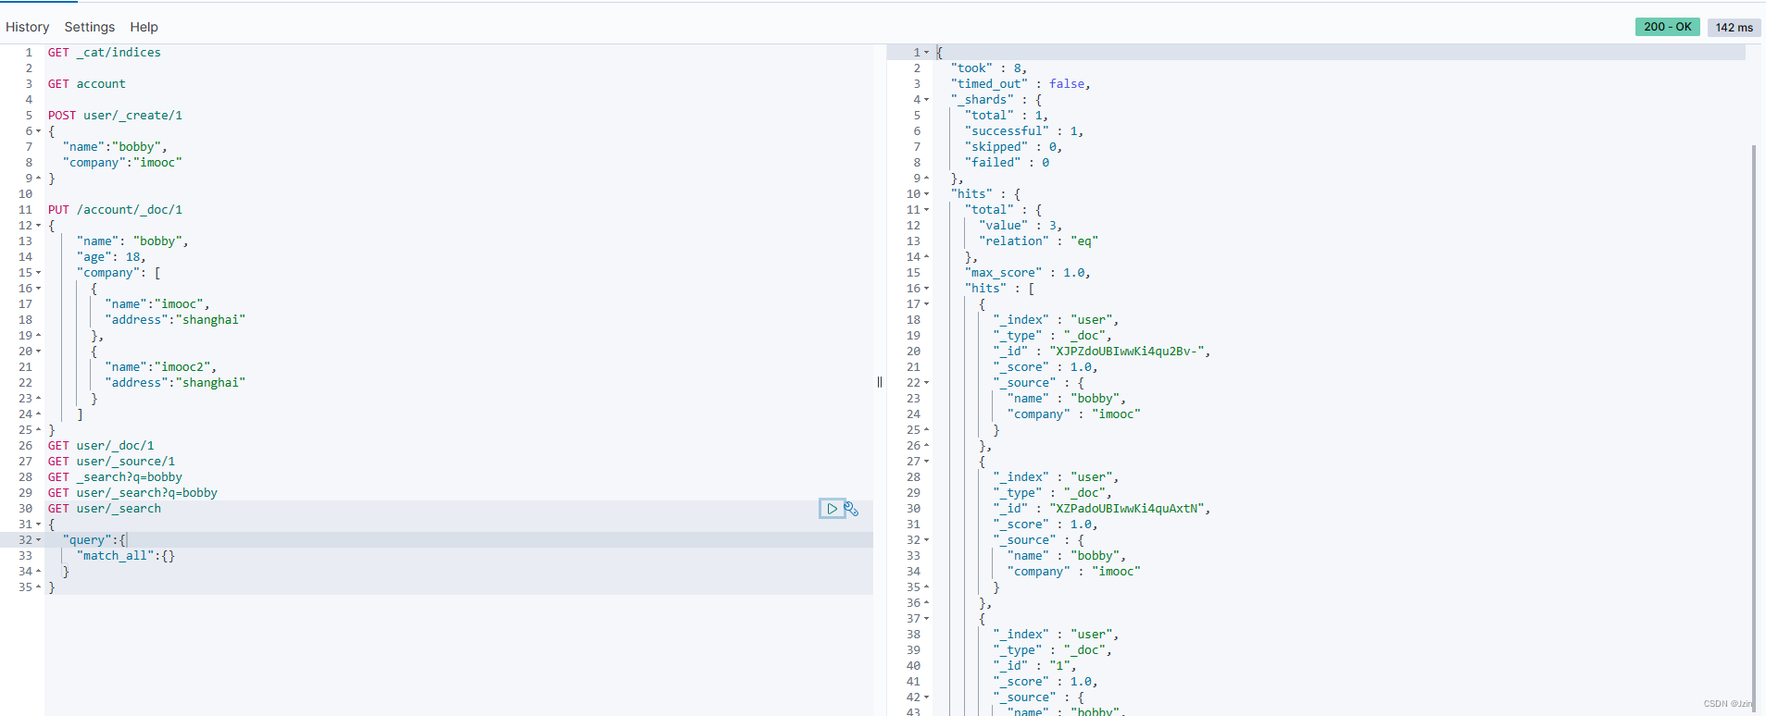Click the "_id" : "1" response line
1766x716 pixels.
pos(1035,666)
